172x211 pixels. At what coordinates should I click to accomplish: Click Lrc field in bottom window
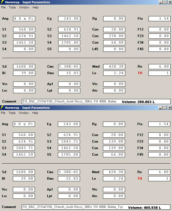pyautogui.click(x=24, y=196)
